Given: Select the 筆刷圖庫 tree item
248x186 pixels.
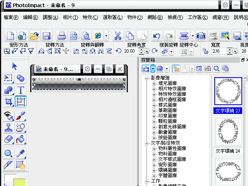Looking at the screenshot, I should click(167, 110).
